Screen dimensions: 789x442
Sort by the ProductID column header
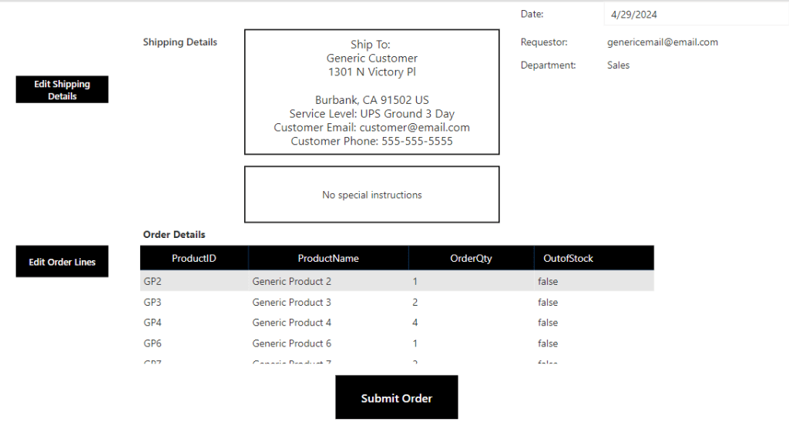click(x=194, y=259)
